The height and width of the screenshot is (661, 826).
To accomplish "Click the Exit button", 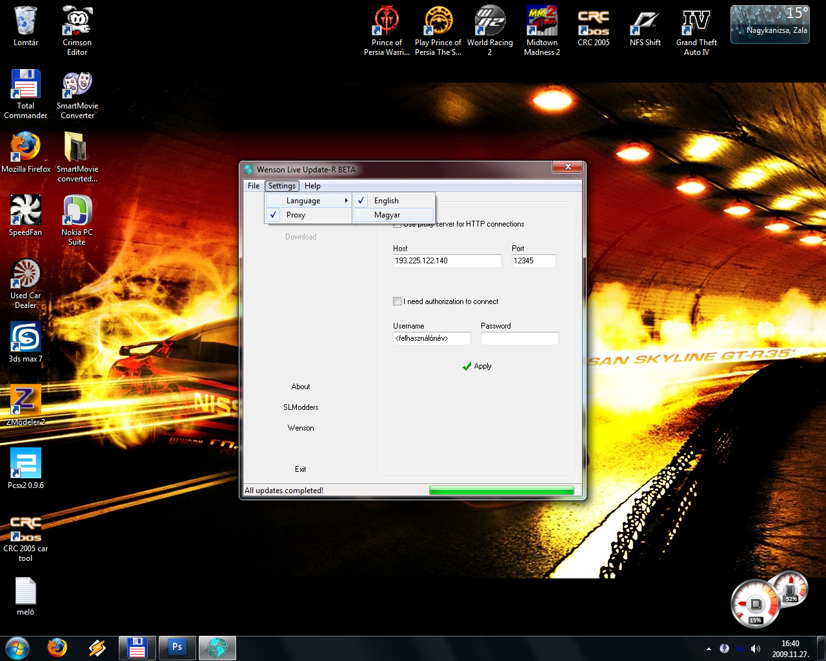I will point(301,469).
